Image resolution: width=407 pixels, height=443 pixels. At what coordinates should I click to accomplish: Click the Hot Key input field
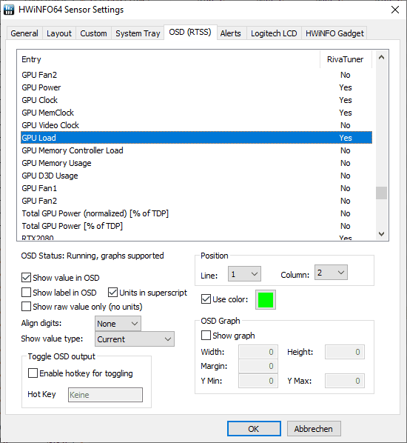[105, 395]
